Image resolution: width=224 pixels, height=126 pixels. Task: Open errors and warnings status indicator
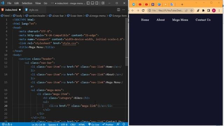(x=7, y=125)
